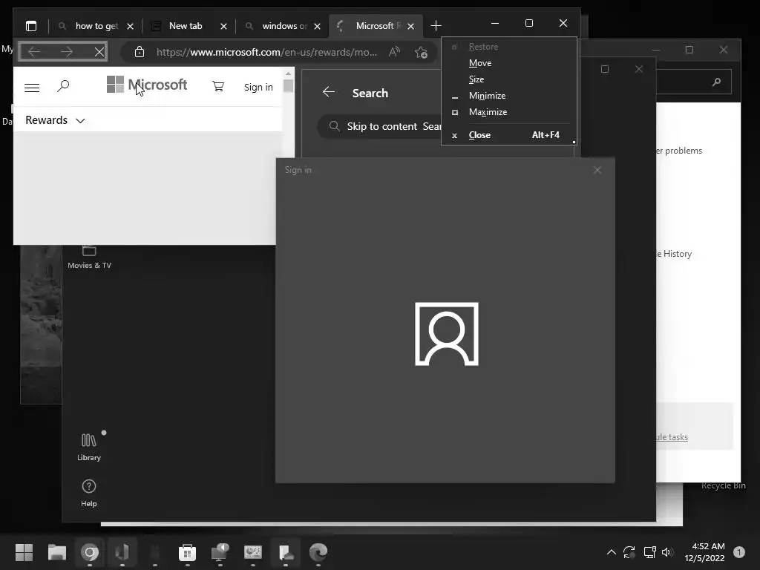Open the clock showing 4:52 AM
The image size is (760, 570).
pyautogui.click(x=705, y=552)
